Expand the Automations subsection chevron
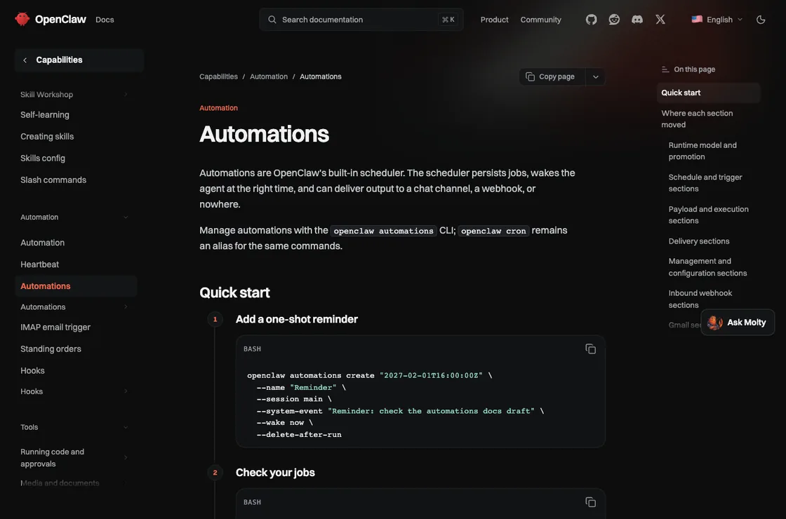 [126, 306]
